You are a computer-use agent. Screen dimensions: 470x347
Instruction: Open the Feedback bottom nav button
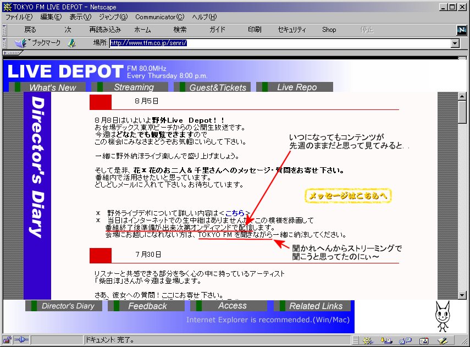pyautogui.click(x=146, y=306)
